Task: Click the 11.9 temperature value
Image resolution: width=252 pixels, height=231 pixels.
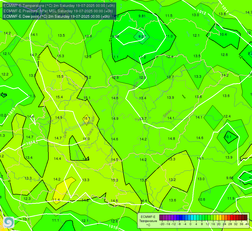Action: 231,198
